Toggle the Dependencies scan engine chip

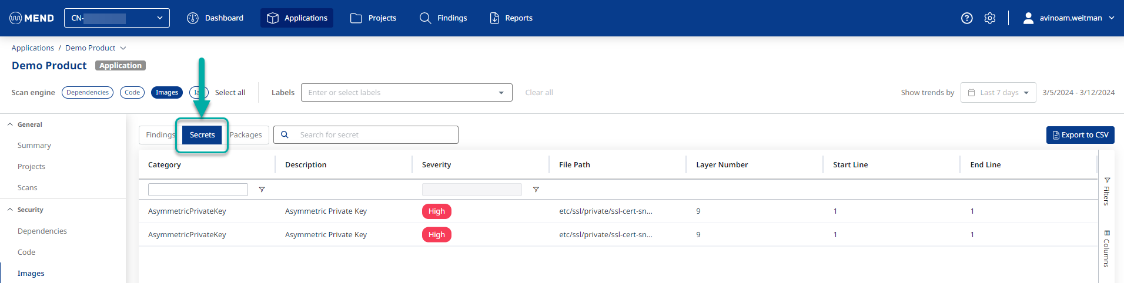tap(88, 93)
